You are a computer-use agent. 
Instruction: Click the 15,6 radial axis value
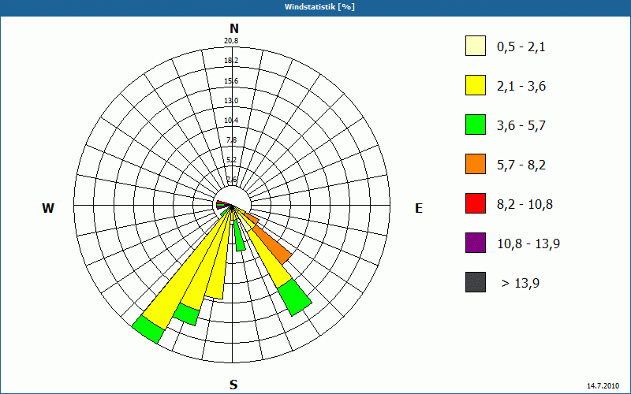(231, 81)
